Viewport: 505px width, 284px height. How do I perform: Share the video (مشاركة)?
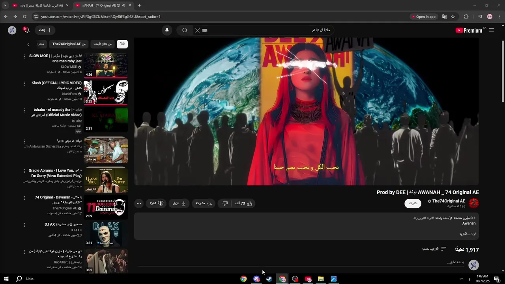pos(204,204)
